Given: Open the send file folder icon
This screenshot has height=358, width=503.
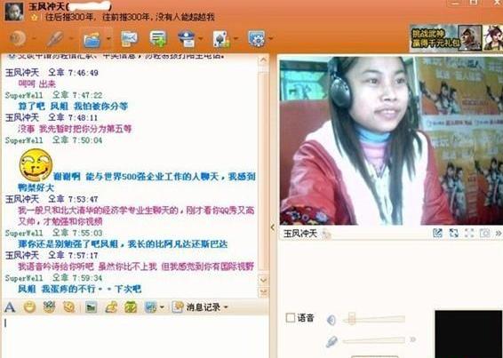Looking at the screenshot, I should click(x=92, y=39).
